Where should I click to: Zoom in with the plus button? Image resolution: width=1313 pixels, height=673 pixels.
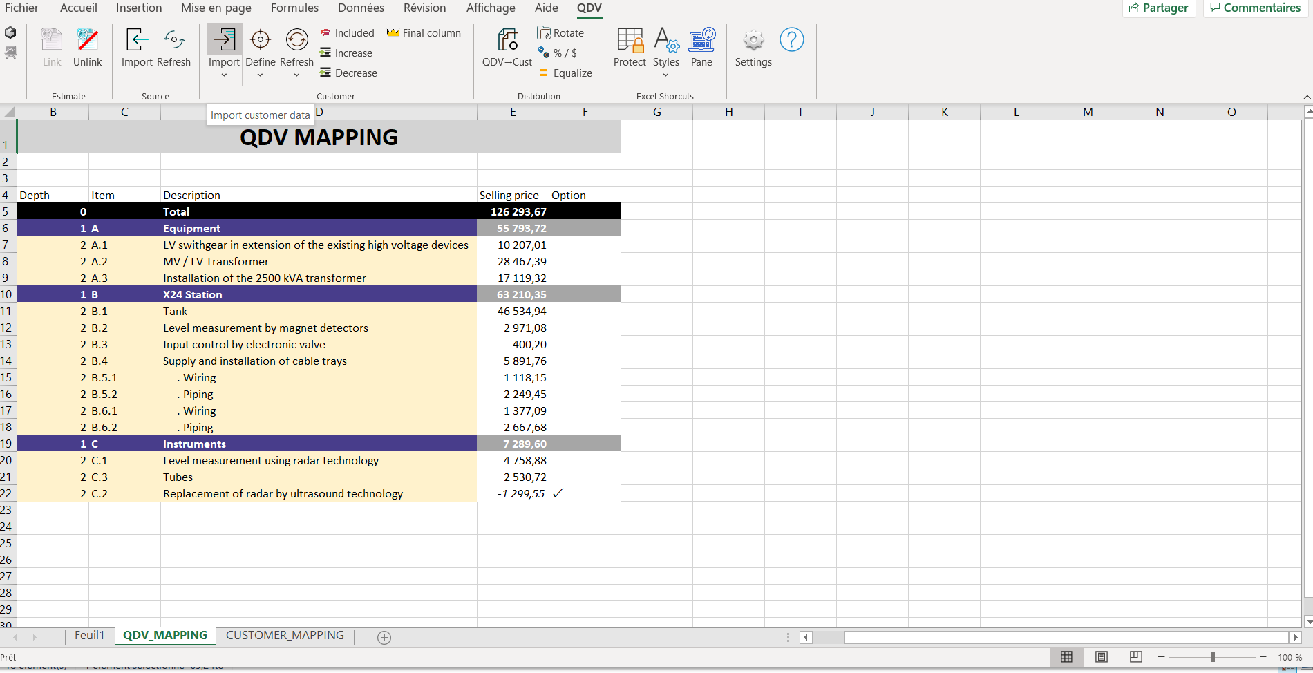coord(1263,657)
